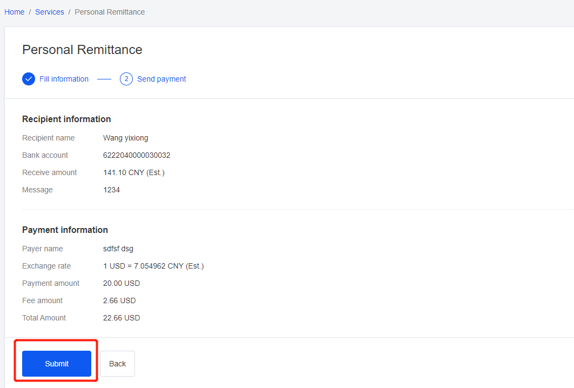This screenshot has height=388, width=574.
Task: Click the Exchange rate label
Action: coord(46,266)
